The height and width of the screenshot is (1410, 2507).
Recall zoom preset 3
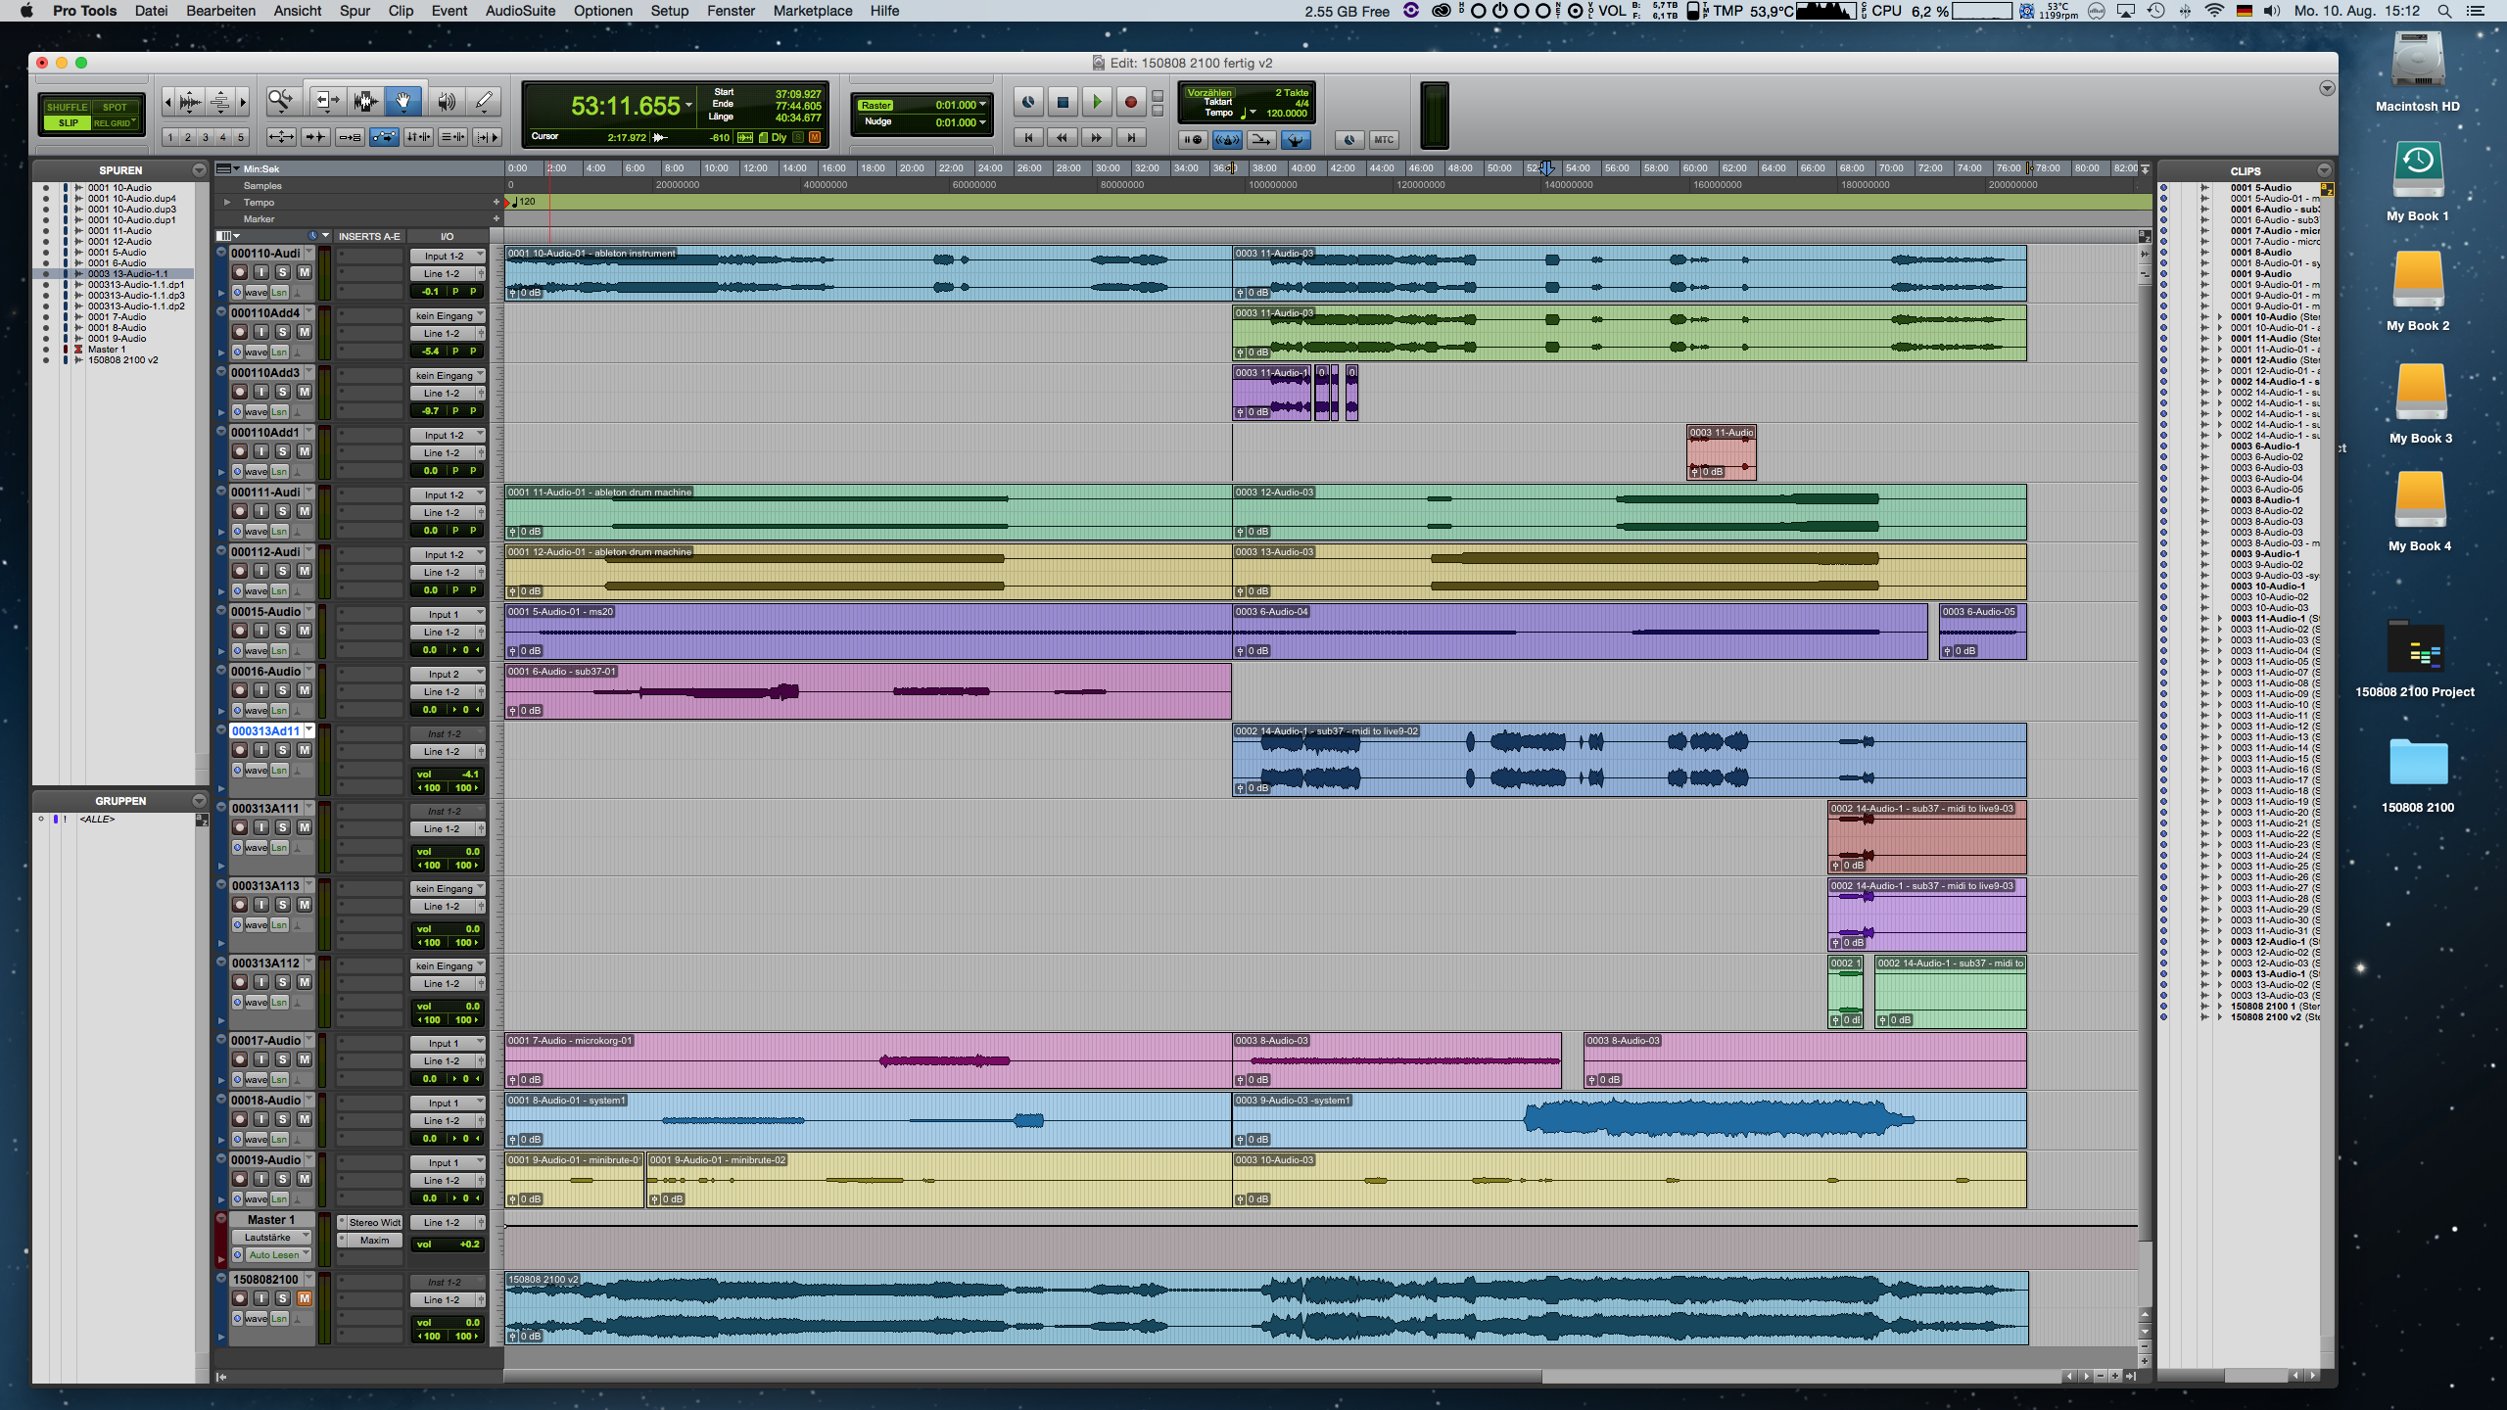[x=206, y=137]
